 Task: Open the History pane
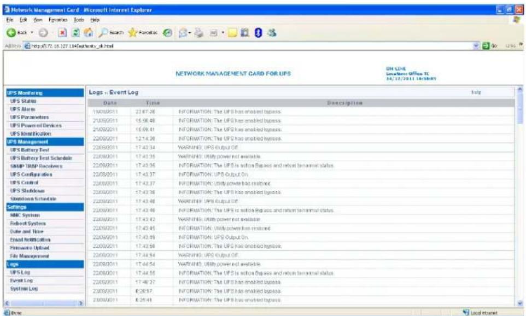pos(167,33)
